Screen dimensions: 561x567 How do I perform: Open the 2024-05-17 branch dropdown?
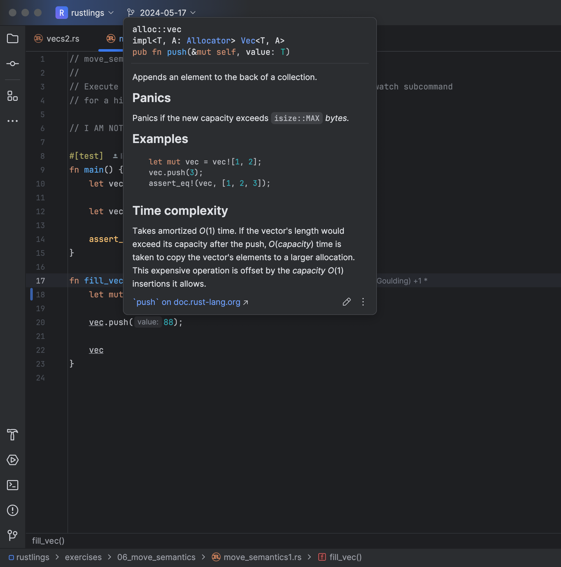click(168, 13)
